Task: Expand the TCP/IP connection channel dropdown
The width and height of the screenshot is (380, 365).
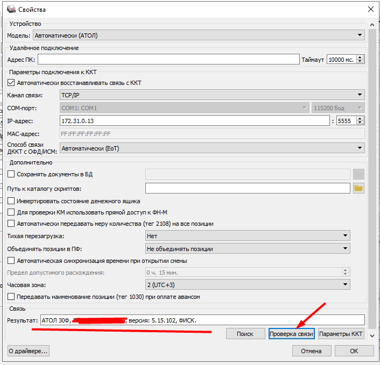Action: pyautogui.click(x=212, y=95)
